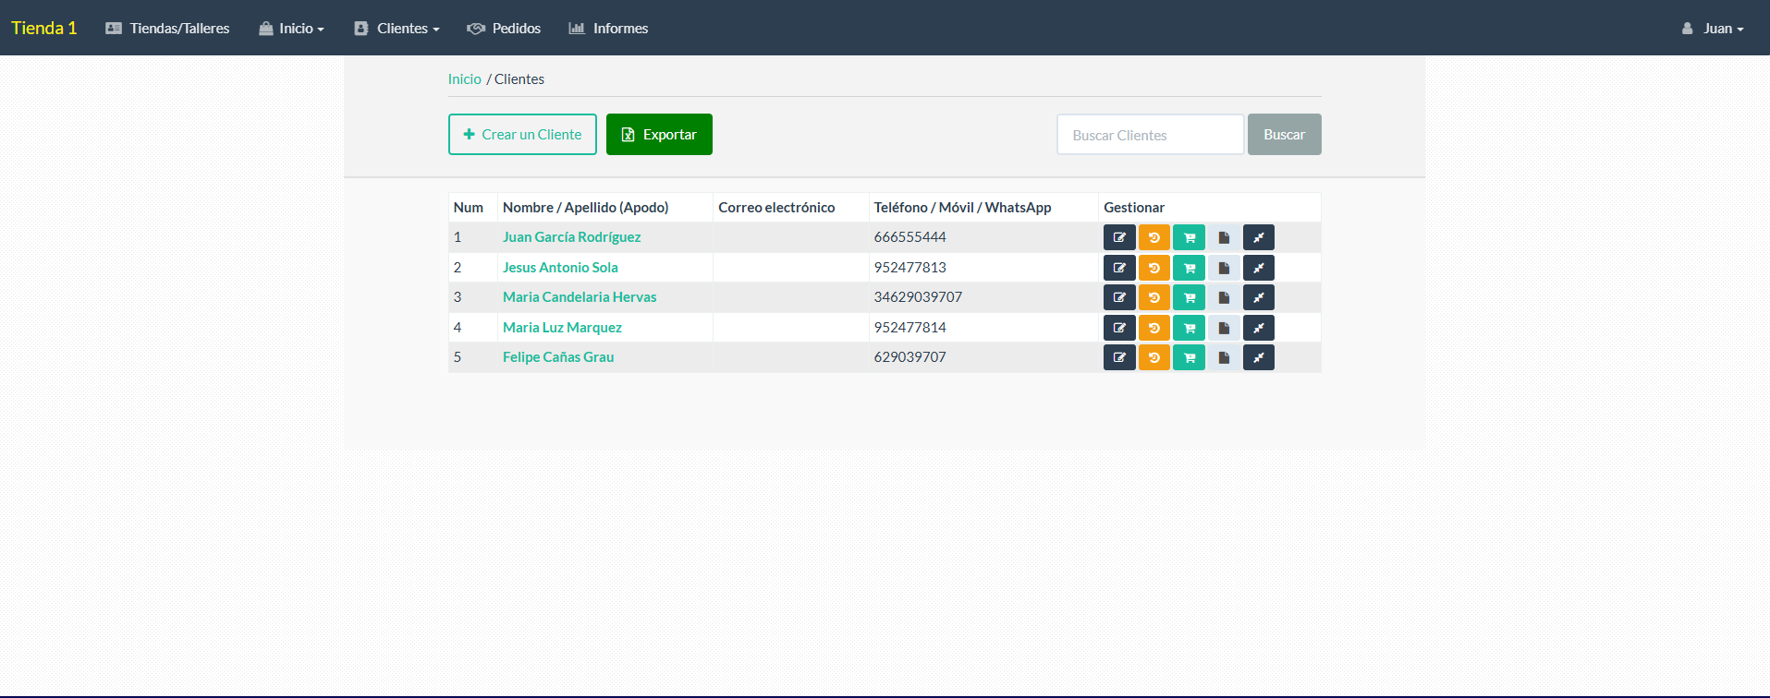Open the Felipe Cañas Grau client link

pos(557,357)
